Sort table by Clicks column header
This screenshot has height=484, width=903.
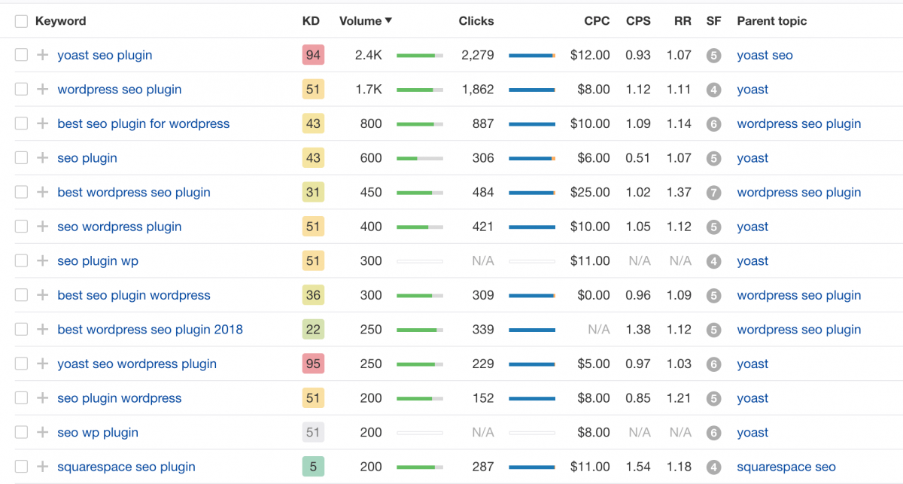pos(476,21)
